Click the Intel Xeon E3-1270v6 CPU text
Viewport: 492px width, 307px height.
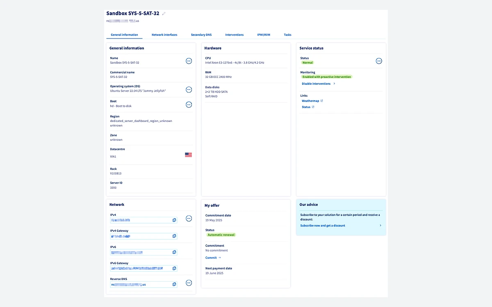click(235, 63)
